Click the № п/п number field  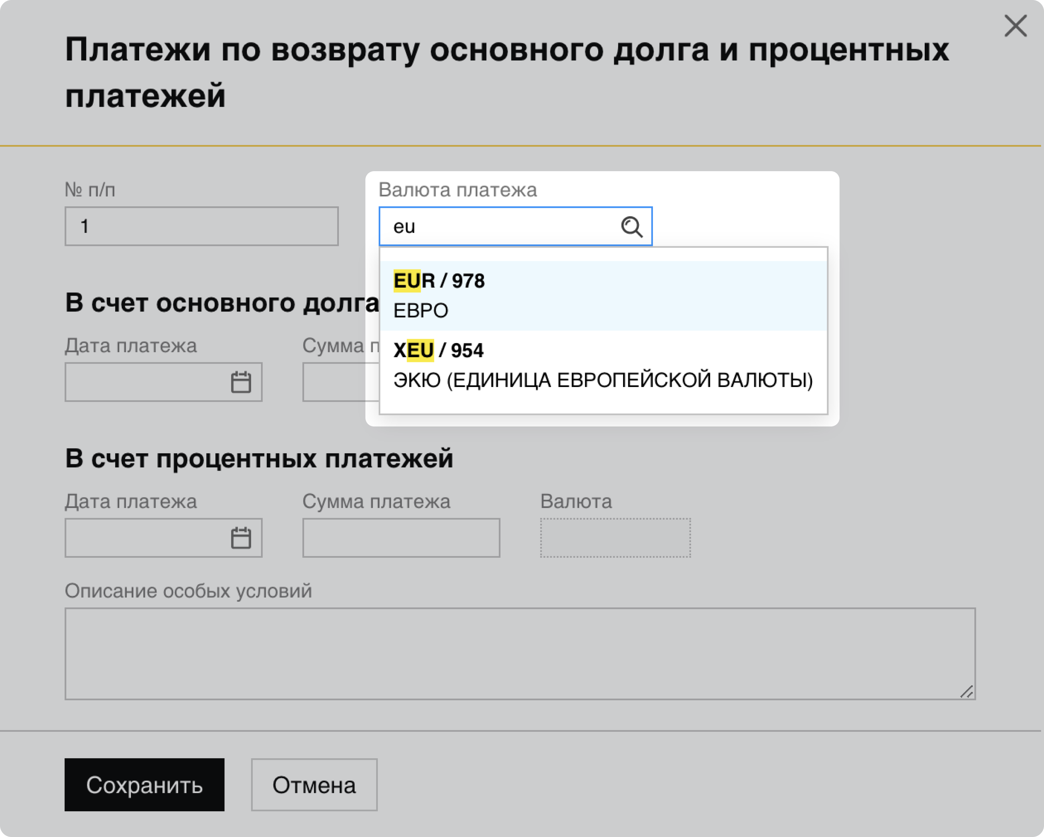pyautogui.click(x=202, y=227)
